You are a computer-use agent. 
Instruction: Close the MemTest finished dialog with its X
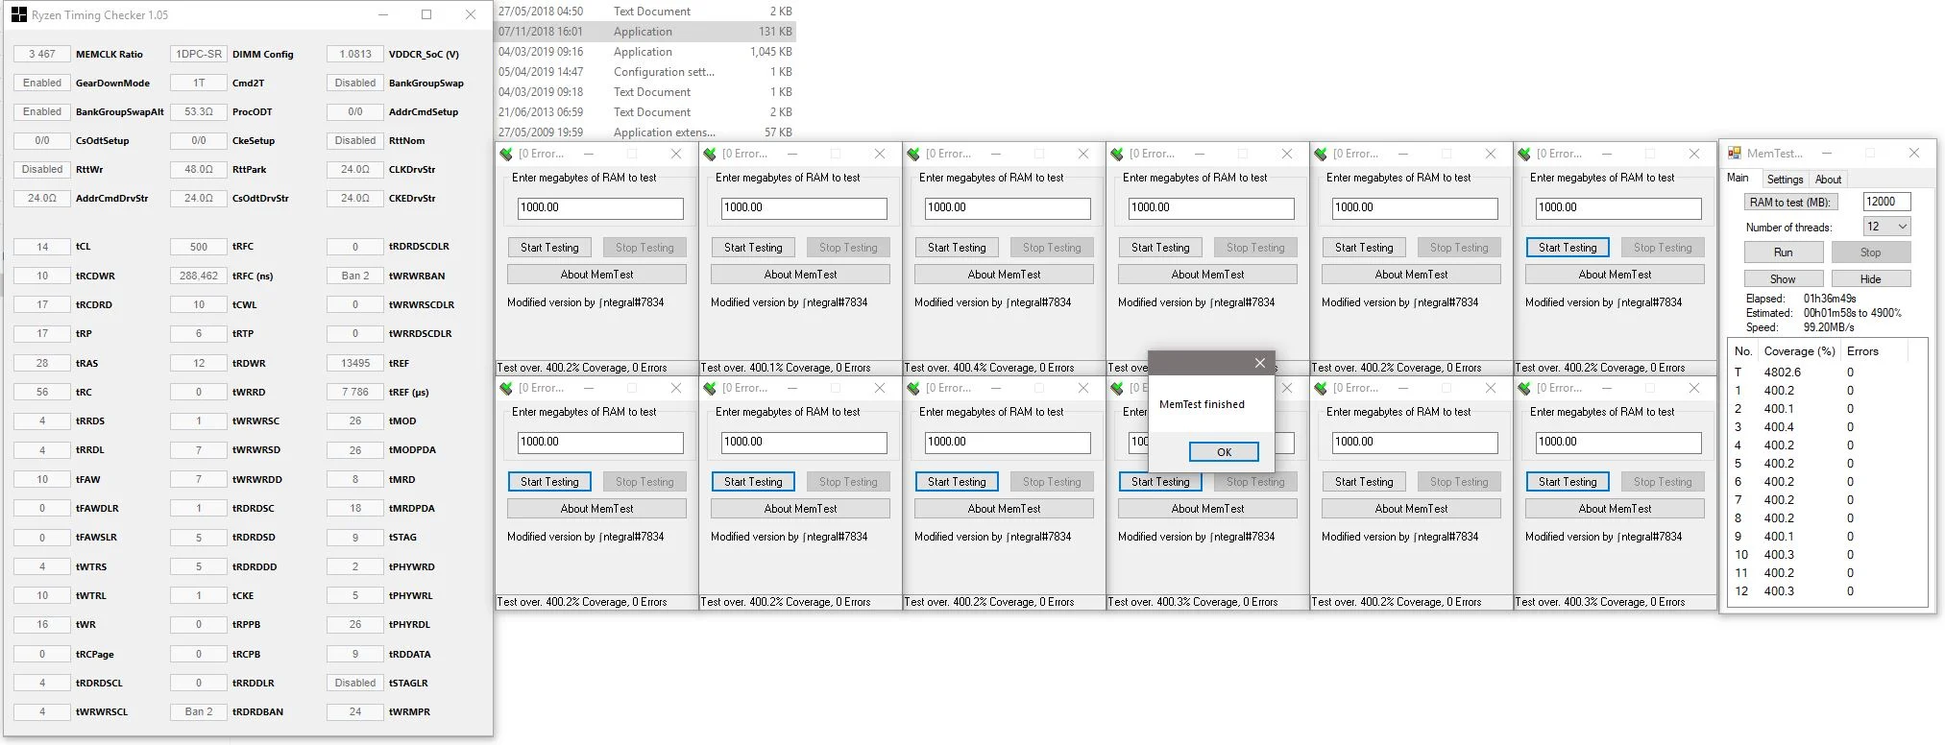[x=1259, y=363]
